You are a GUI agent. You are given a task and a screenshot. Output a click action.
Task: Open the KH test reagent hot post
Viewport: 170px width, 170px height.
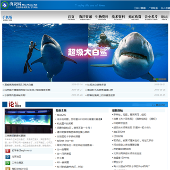tap(122, 149)
